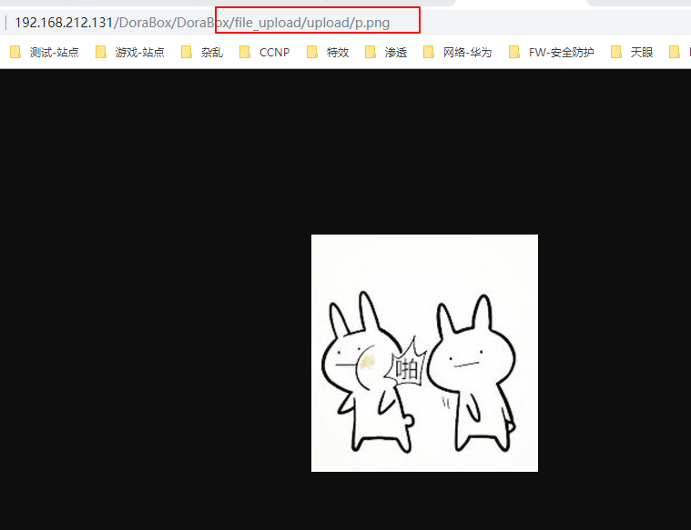The height and width of the screenshot is (530, 691).
Task: Click the folder icon beside 网络-华为
Action: 429,52
